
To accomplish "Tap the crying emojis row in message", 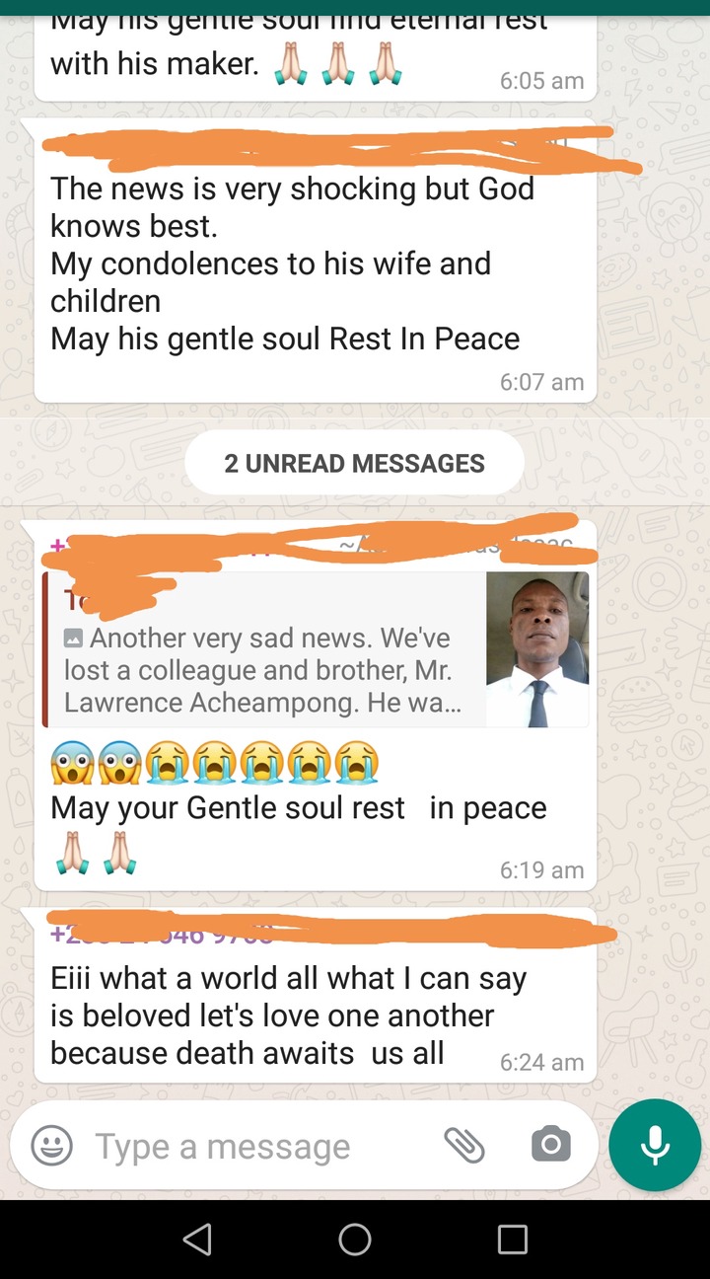I will 215,762.
